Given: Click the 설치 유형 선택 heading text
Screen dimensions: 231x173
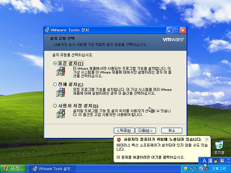Looking at the screenshot, I should click(x=62, y=38).
